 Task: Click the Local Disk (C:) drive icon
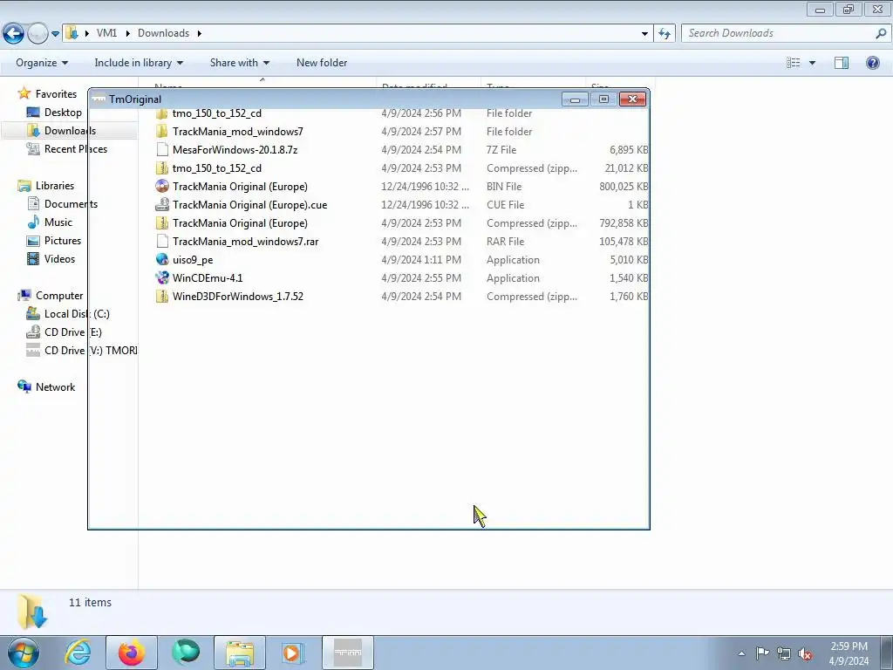[x=33, y=314]
